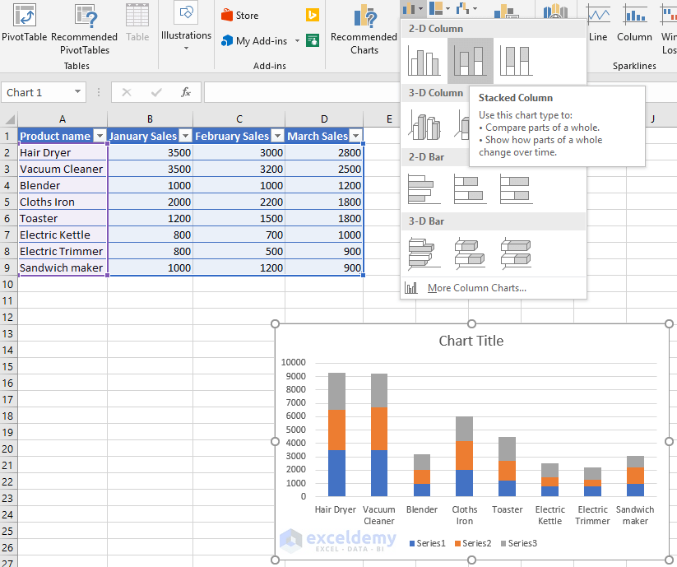Image resolution: width=677 pixels, height=567 pixels.
Task: Open the January Sales filter dropdown
Action: click(x=185, y=136)
